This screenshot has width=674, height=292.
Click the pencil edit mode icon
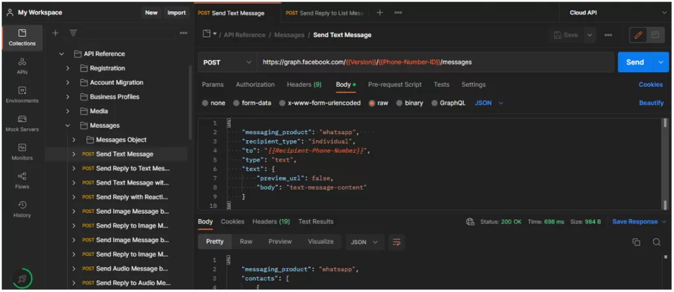[638, 36]
